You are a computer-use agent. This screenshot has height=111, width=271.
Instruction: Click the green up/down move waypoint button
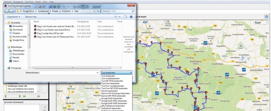(13, 96)
